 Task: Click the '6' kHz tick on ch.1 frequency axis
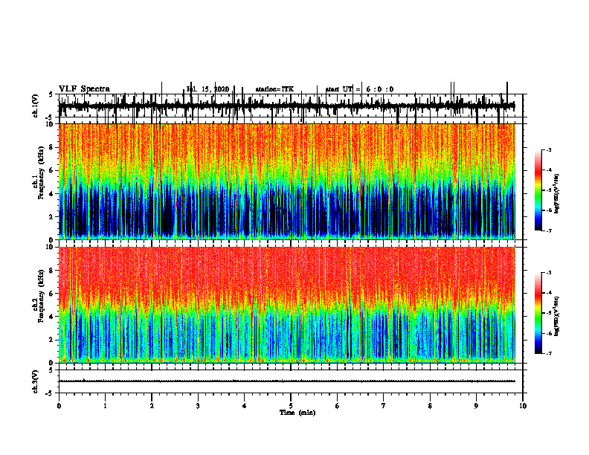click(x=52, y=171)
